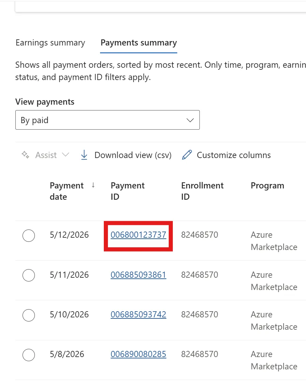Click the Assist sparkle icon
This screenshot has width=306, height=381.
pyautogui.click(x=26, y=155)
